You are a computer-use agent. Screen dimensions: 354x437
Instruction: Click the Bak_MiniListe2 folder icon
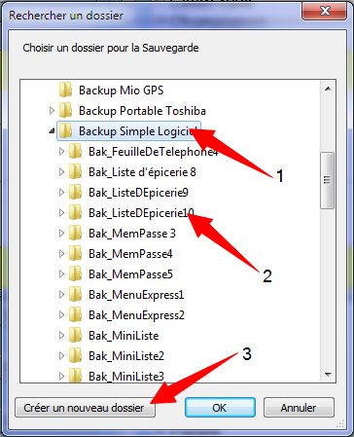point(75,356)
